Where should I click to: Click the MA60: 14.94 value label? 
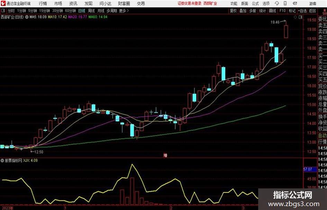point(98,17)
